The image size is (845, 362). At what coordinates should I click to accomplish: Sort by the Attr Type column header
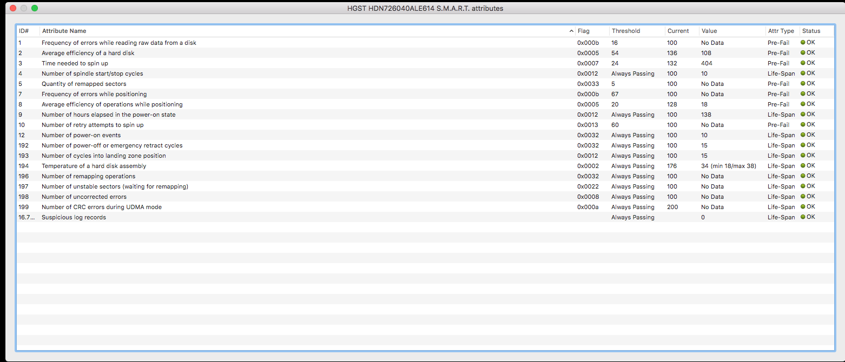pyautogui.click(x=782, y=31)
